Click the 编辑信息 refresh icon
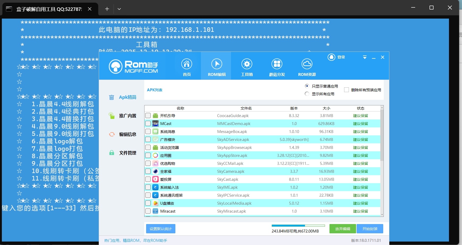The image size is (462, 245). click(112, 134)
